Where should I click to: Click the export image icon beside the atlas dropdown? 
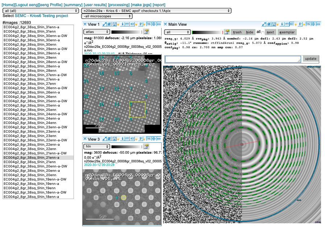click(x=146, y=32)
